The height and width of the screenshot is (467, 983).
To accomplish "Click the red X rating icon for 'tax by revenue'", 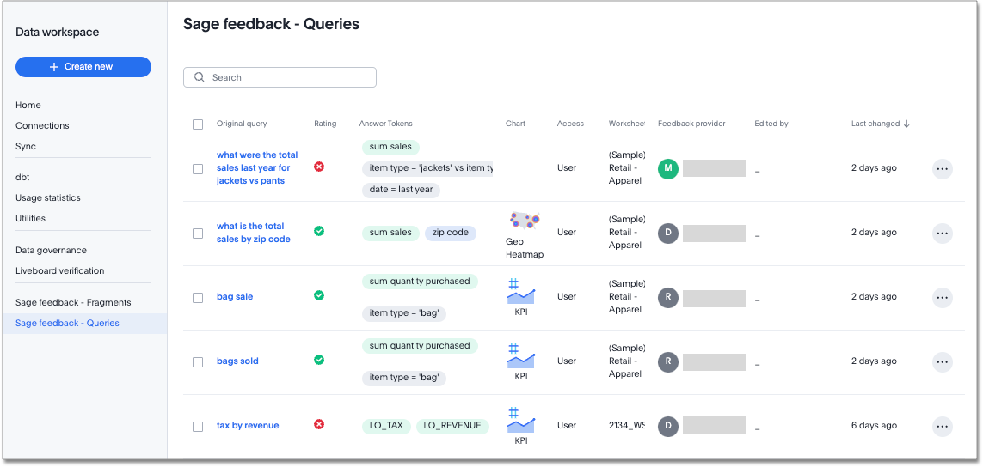I will click(319, 424).
